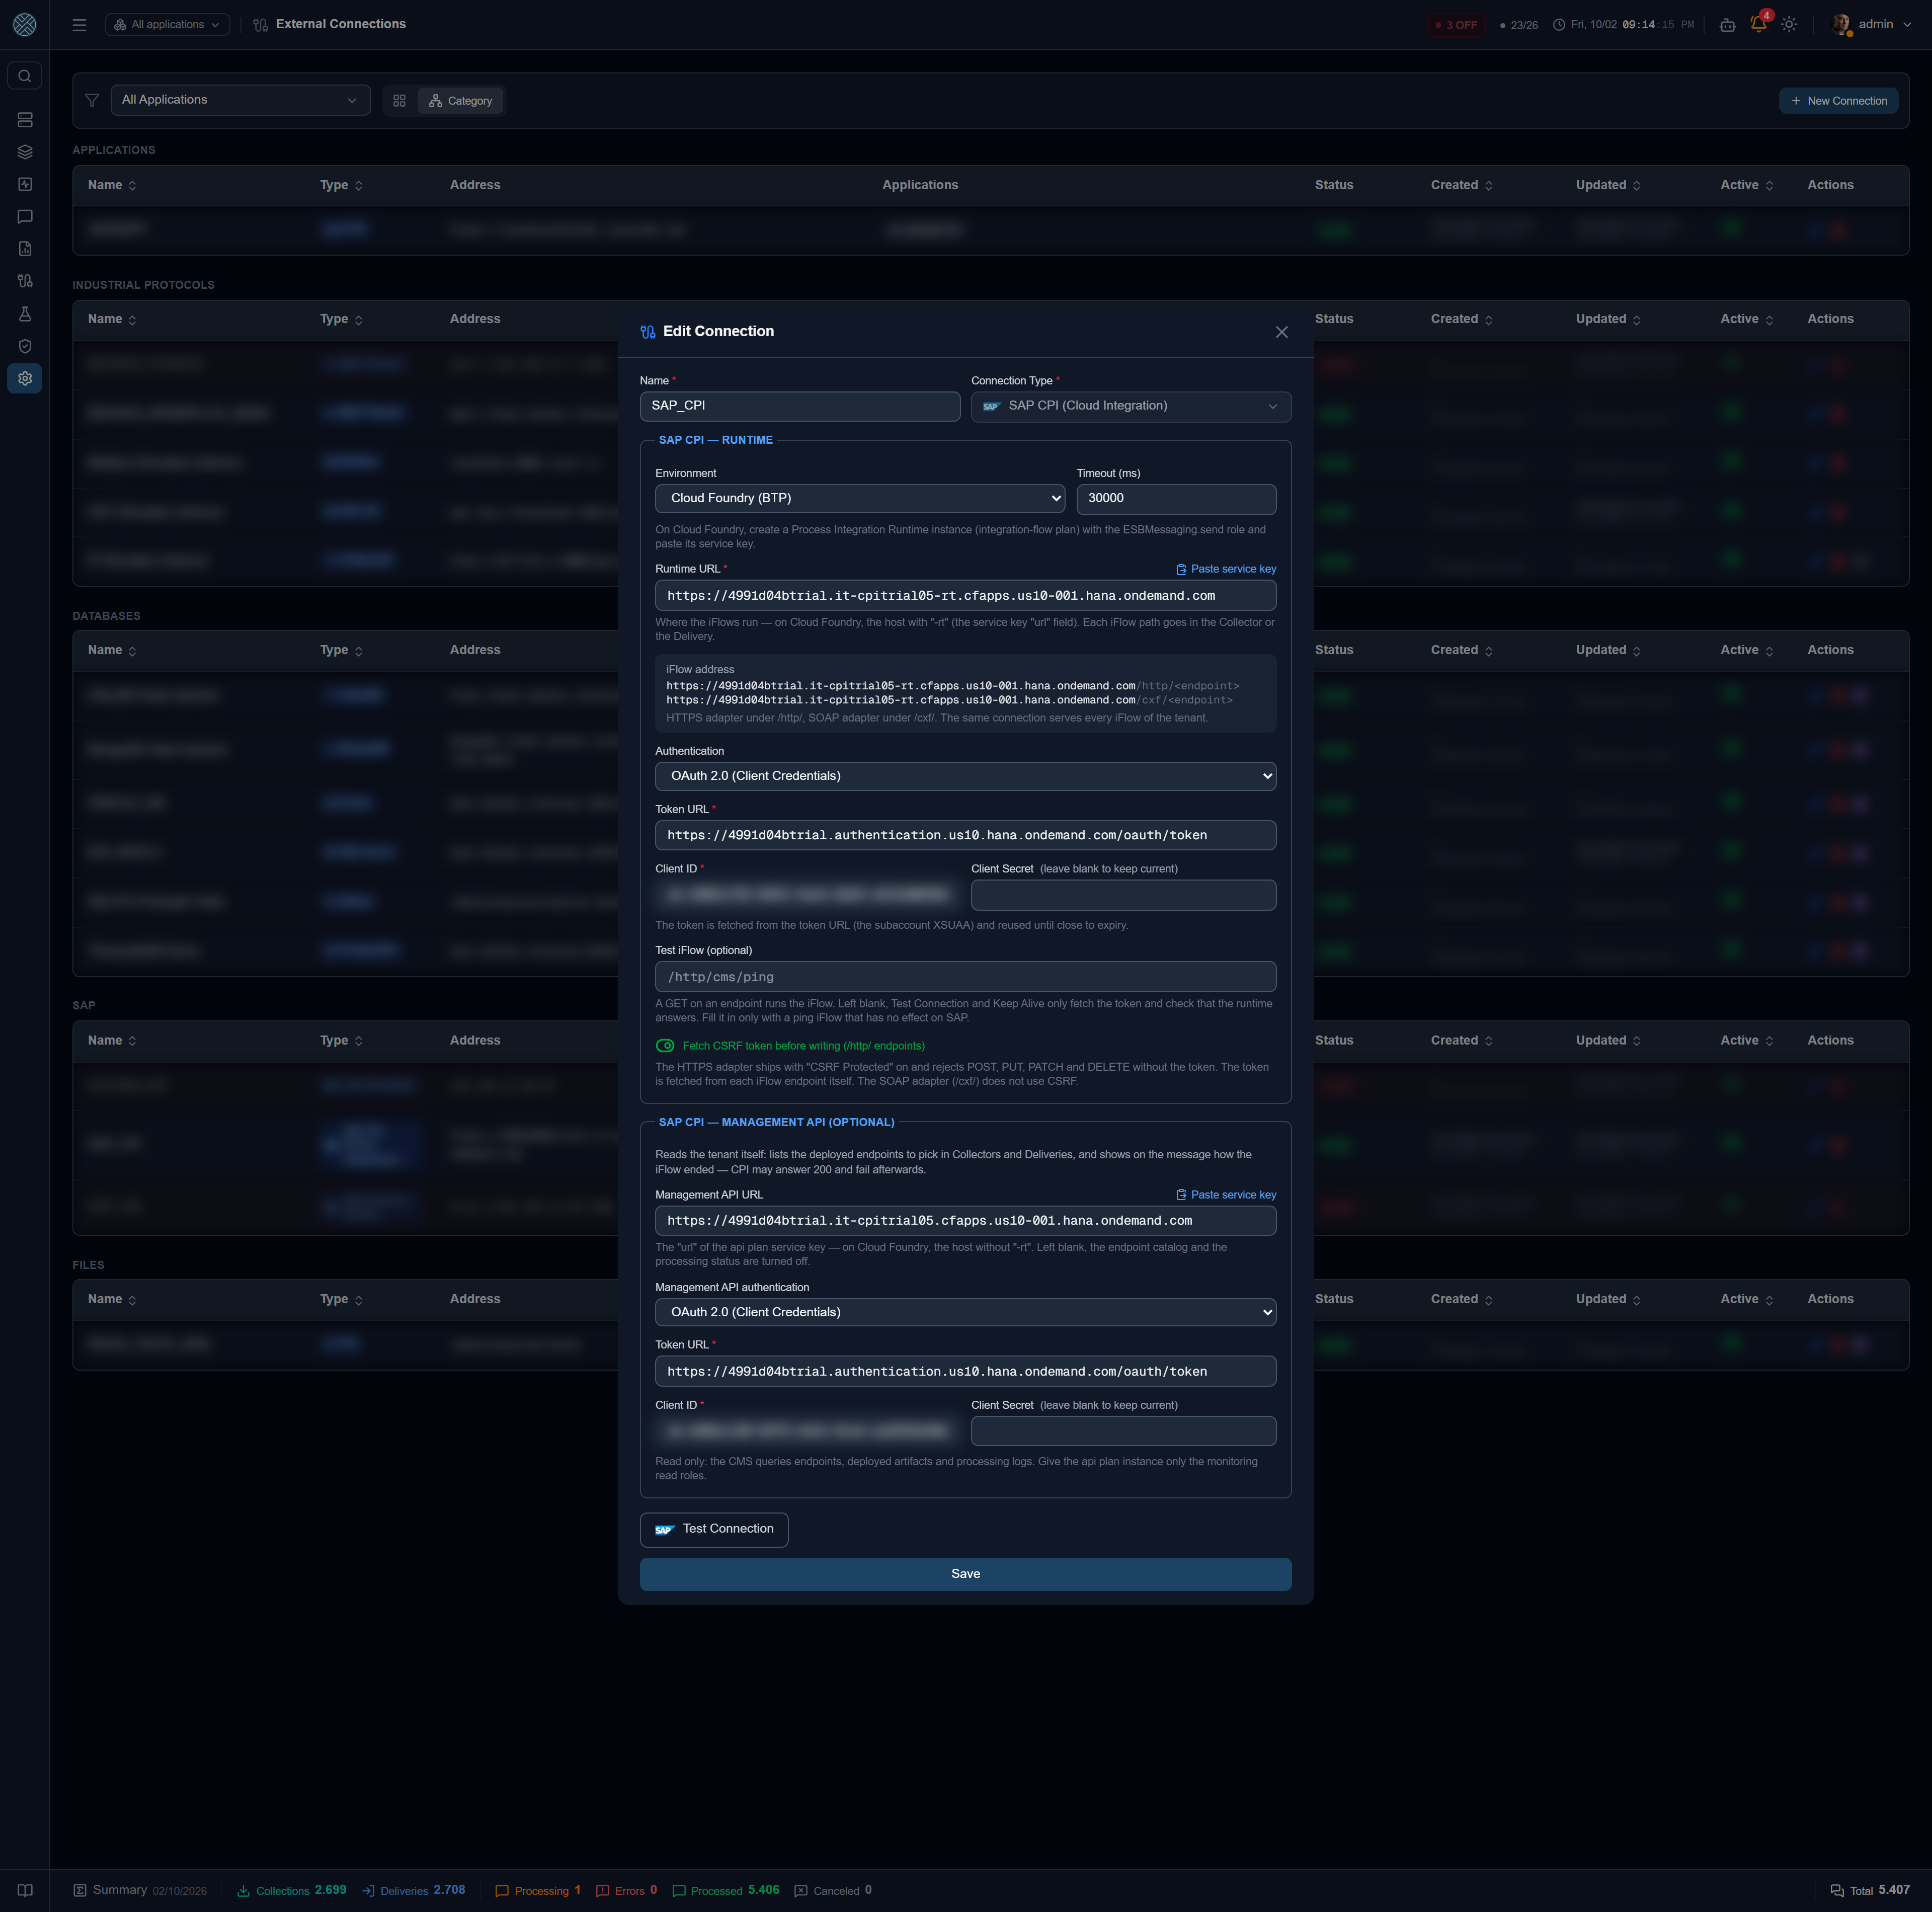Expand the Environment Cloud Foundry dropdown

pyautogui.click(x=860, y=498)
